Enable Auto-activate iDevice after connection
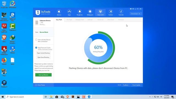The height and width of the screenshot is (99, 176). point(36,40)
